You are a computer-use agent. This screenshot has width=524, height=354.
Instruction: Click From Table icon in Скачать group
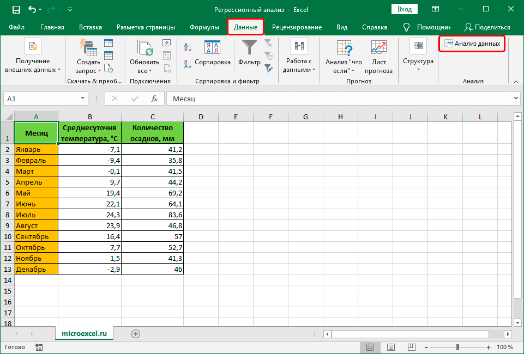pos(109,56)
